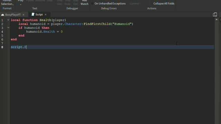The width and height of the screenshot is (221, 124).
Task: Click the split view icon at the tab bar's right end
Action: pos(215,14)
